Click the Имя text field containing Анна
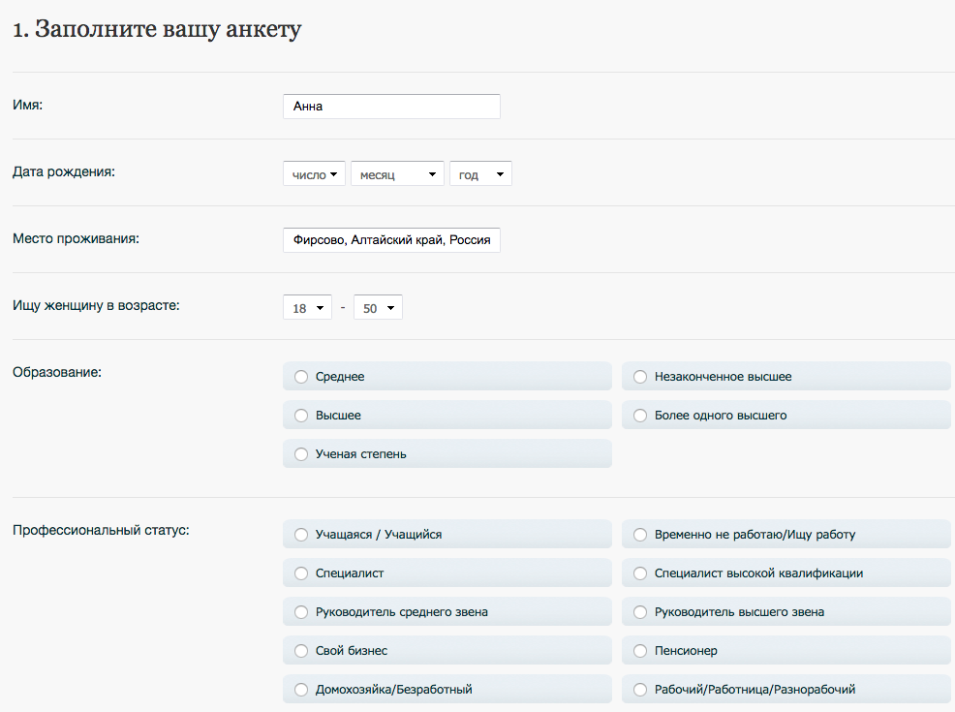955x712 pixels. click(391, 106)
